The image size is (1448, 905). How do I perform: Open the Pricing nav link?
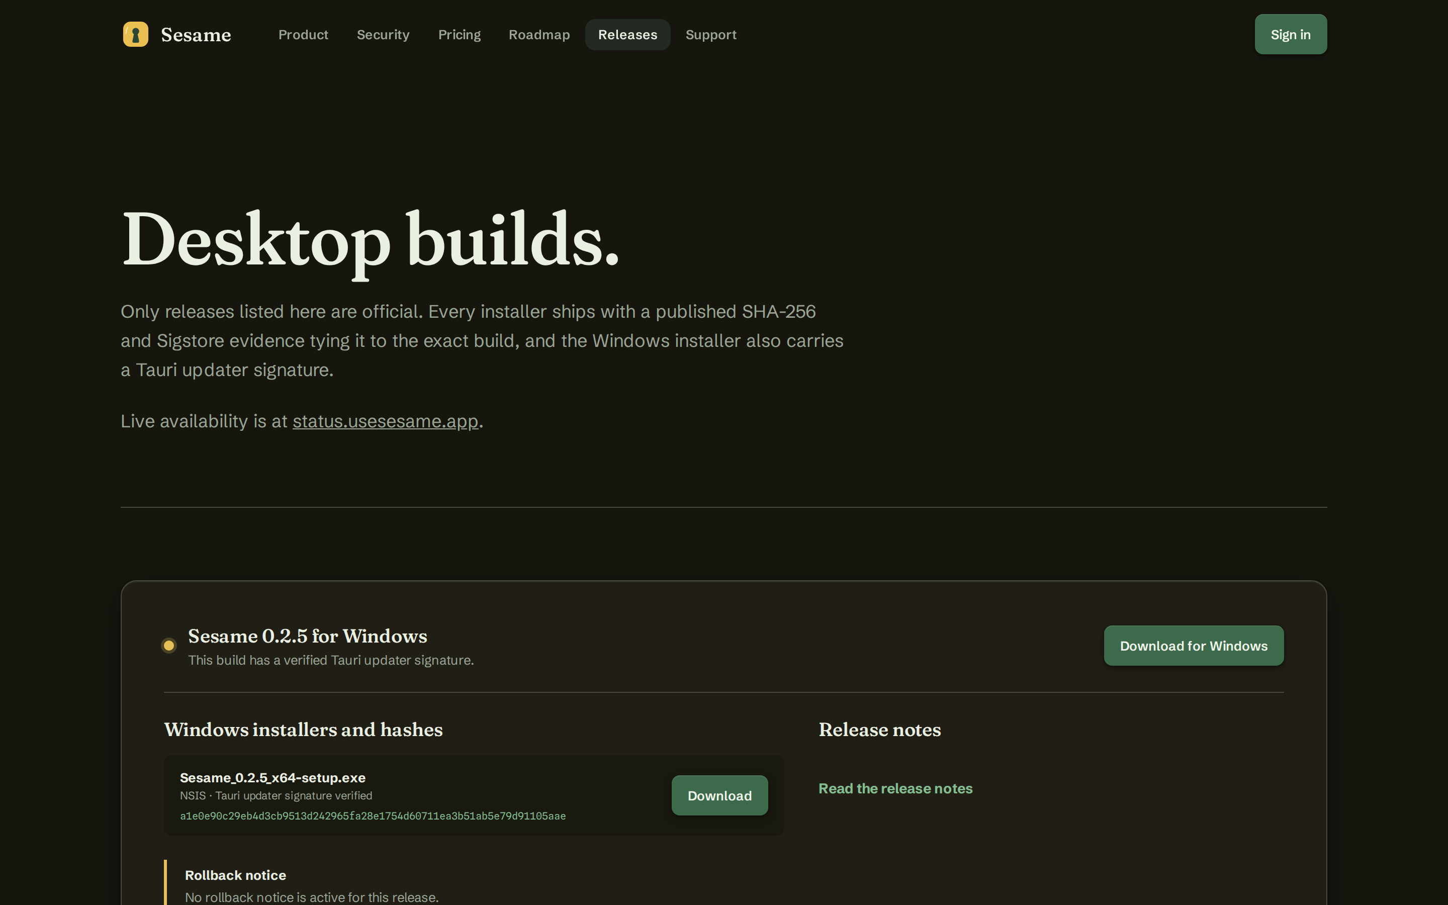(460, 35)
